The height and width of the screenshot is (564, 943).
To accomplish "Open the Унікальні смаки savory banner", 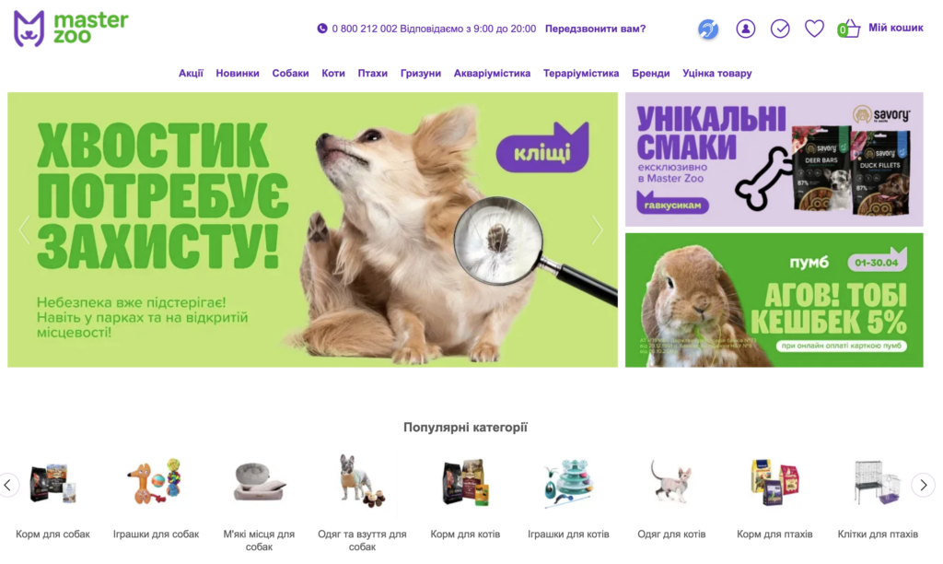I will pyautogui.click(x=774, y=159).
